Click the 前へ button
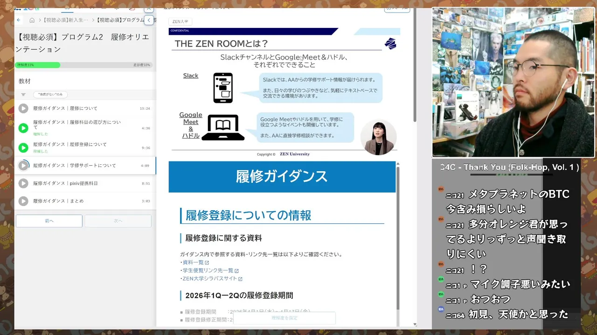The image size is (597, 335). (x=49, y=221)
